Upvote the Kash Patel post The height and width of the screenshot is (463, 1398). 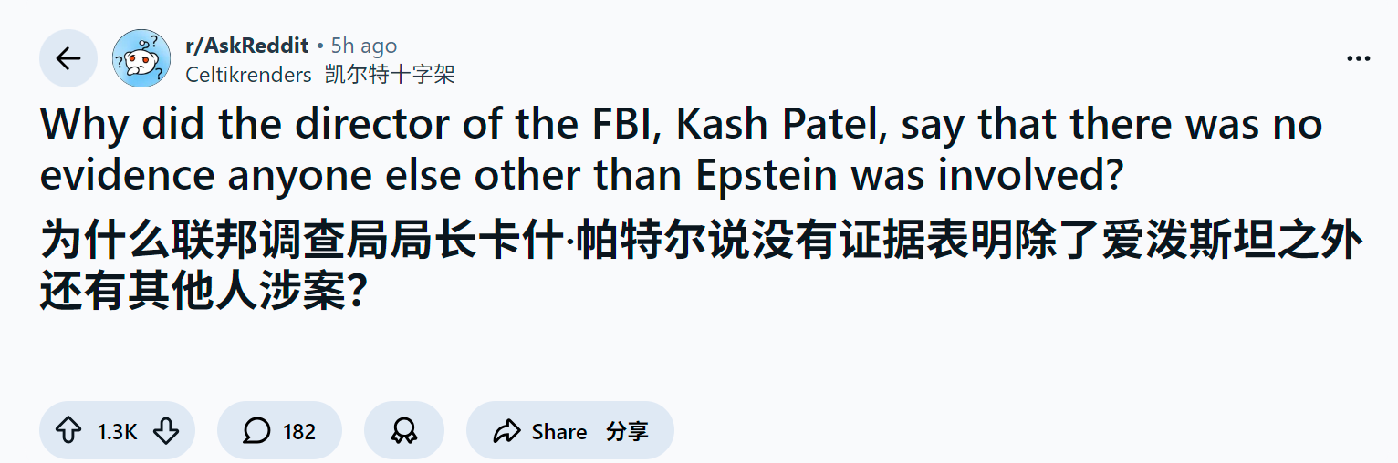[x=69, y=431]
